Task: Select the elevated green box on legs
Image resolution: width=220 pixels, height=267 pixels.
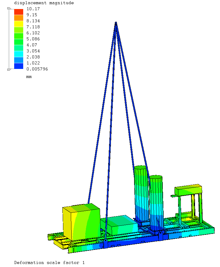Action: pyautogui.click(x=188, y=190)
